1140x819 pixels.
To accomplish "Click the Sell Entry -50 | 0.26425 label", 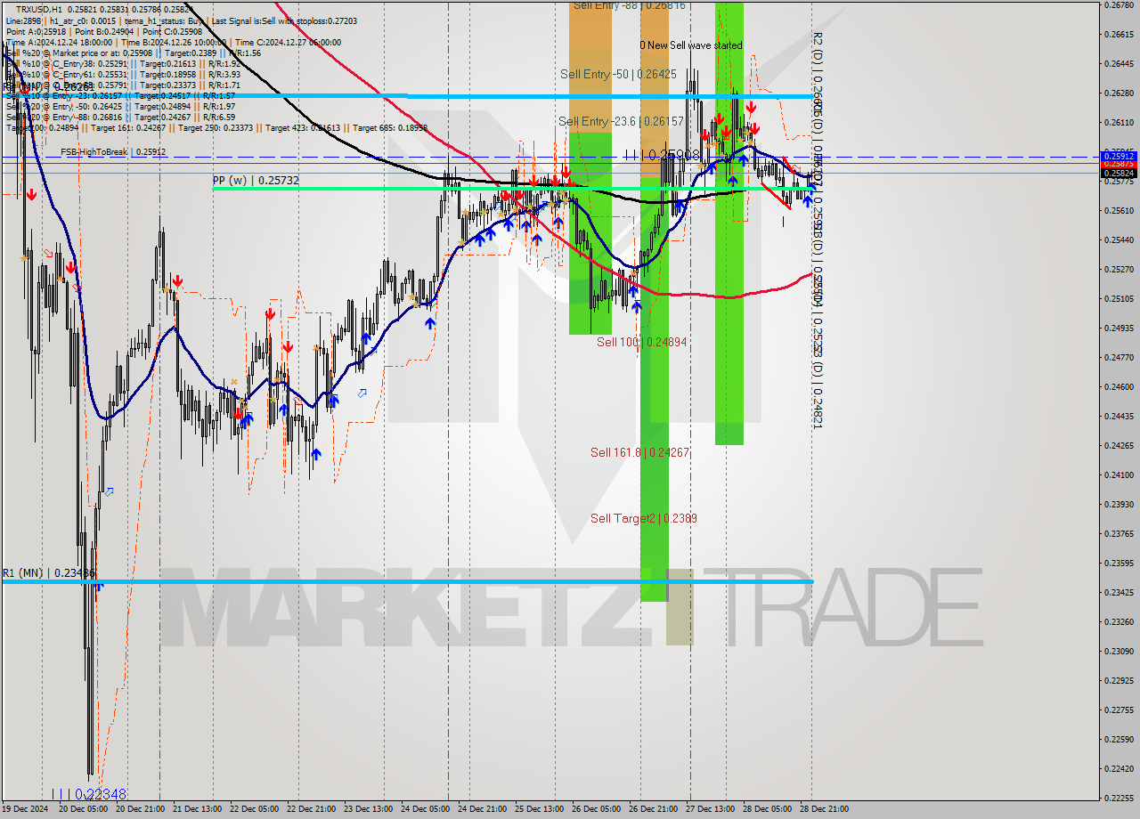I will [x=618, y=74].
